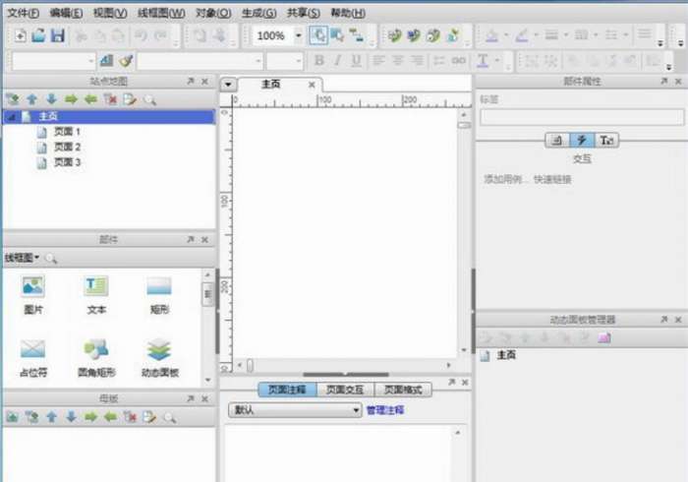Toggle the notes tab icon in widget properties

click(557, 140)
